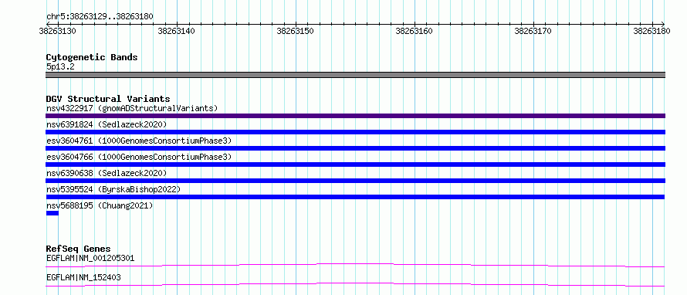Select the blue esv3604766 variant bar
This screenshot has height=295, width=687.
pos(355,164)
